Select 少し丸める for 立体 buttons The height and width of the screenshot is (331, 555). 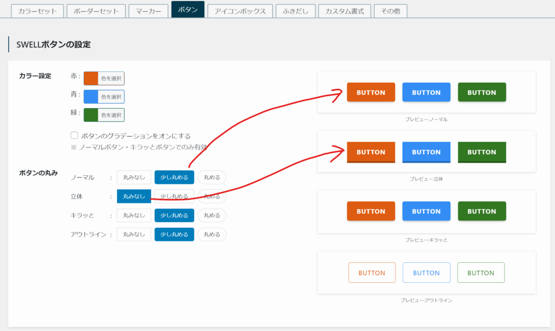tap(174, 196)
